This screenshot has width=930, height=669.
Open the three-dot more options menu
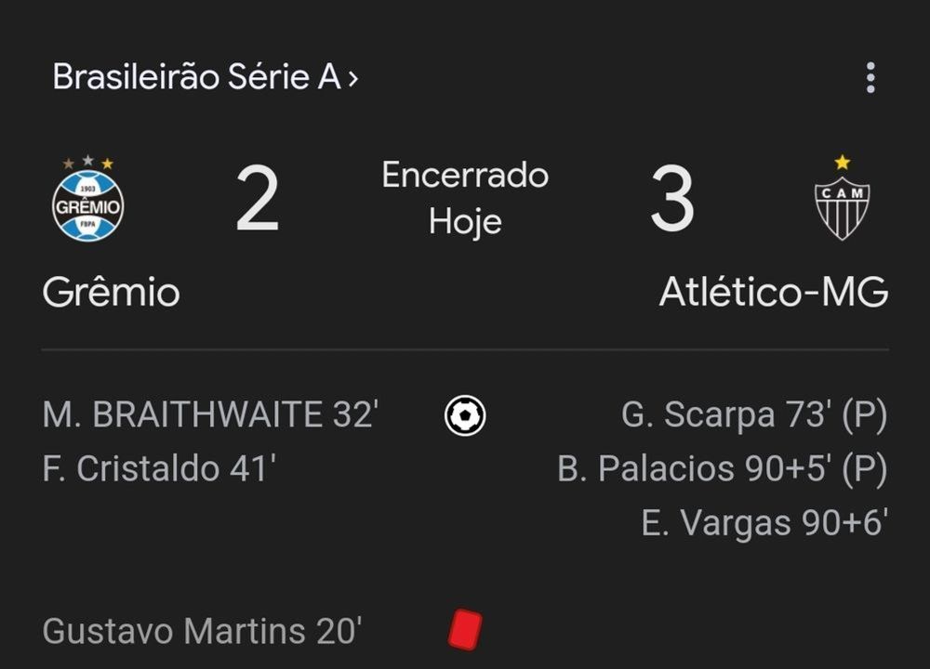click(870, 78)
